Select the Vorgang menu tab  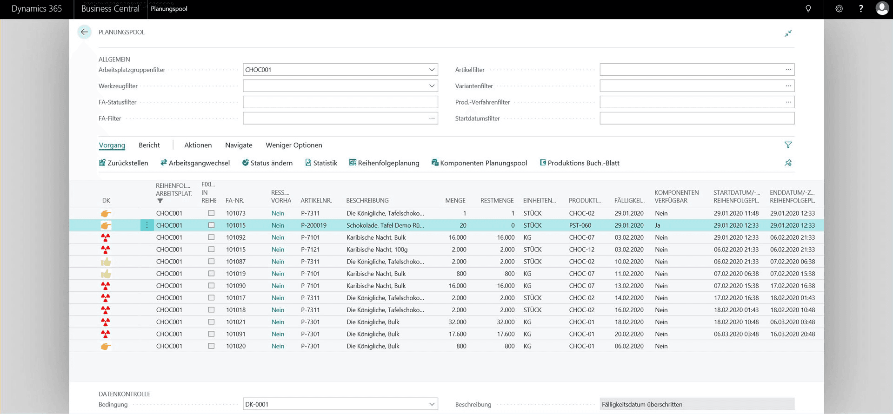(x=112, y=145)
